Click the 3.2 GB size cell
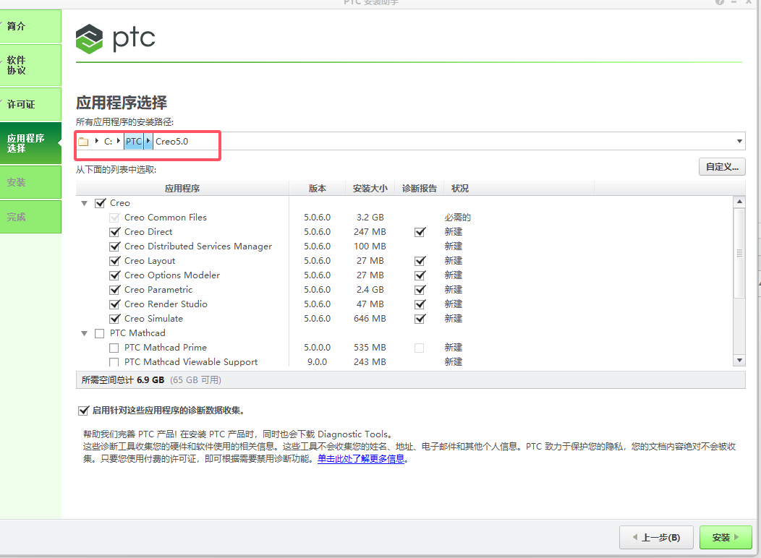Image resolution: width=761 pixels, height=558 pixels. tap(370, 218)
